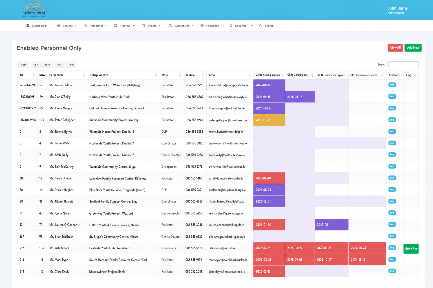Click the Feedback form icon
The height and width of the screenshot is (288, 433).
[202, 26]
